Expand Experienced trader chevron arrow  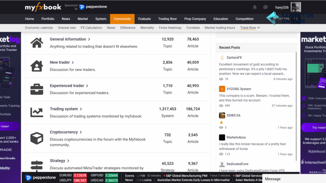pyautogui.click(x=87, y=86)
